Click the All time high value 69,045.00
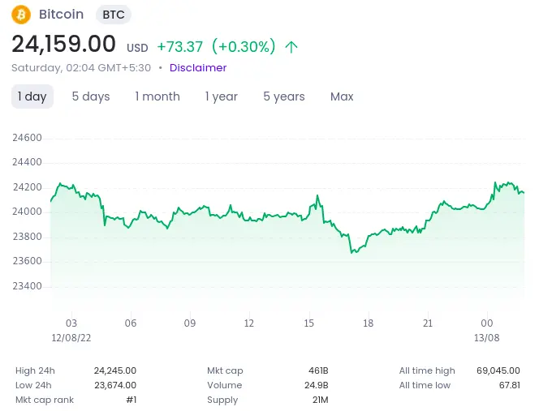The width and height of the screenshot is (539, 411). tap(498, 370)
